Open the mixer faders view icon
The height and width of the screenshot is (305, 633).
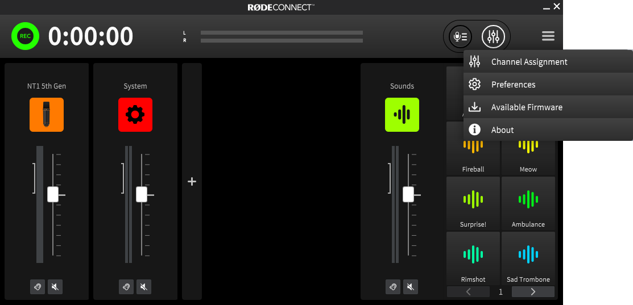493,37
